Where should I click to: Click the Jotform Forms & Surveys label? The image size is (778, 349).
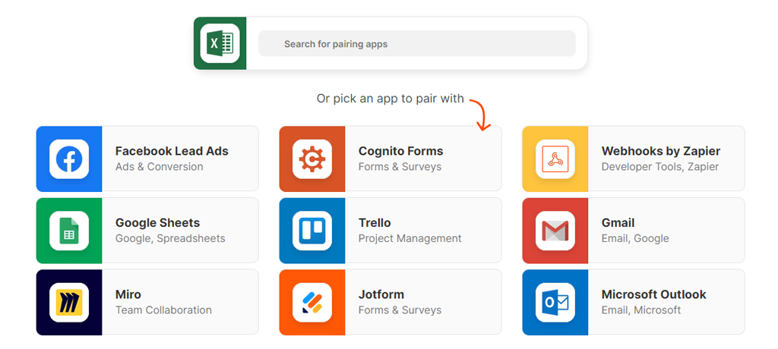click(x=400, y=310)
